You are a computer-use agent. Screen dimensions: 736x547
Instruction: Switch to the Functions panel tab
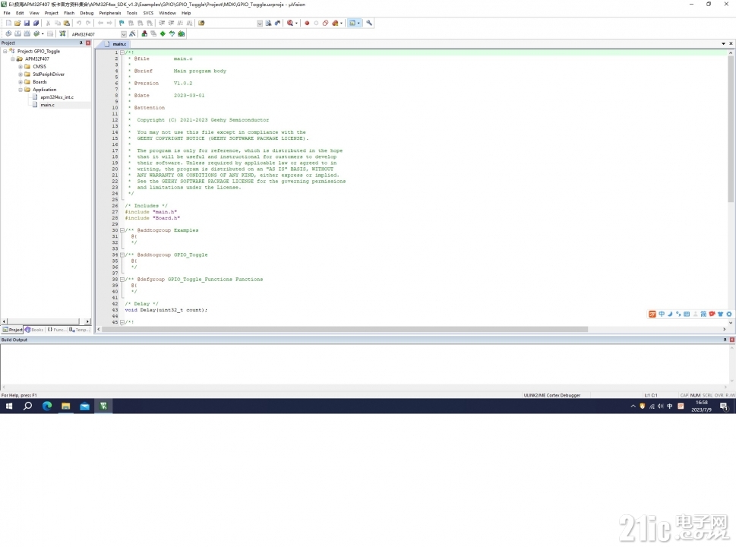[x=56, y=330]
